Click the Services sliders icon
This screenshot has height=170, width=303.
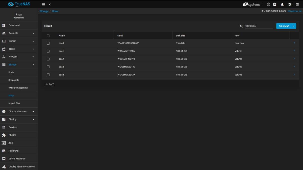[x=4, y=127]
